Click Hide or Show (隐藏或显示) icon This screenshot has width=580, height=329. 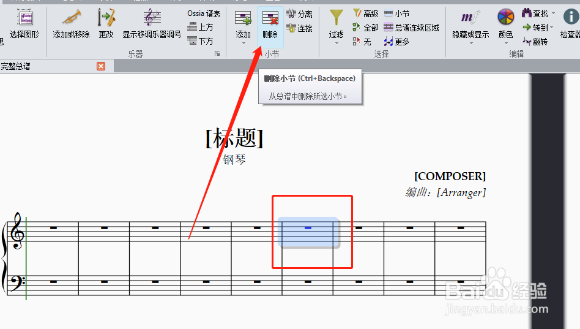(x=470, y=17)
